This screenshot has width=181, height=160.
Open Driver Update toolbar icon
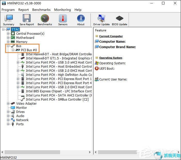(101, 18)
